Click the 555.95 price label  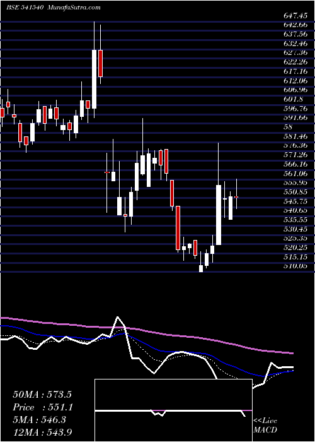[295, 182]
